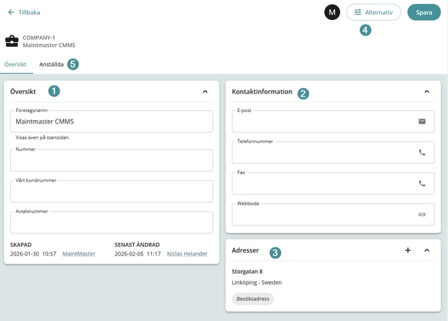Collapse the Översikt card

[x=205, y=91]
